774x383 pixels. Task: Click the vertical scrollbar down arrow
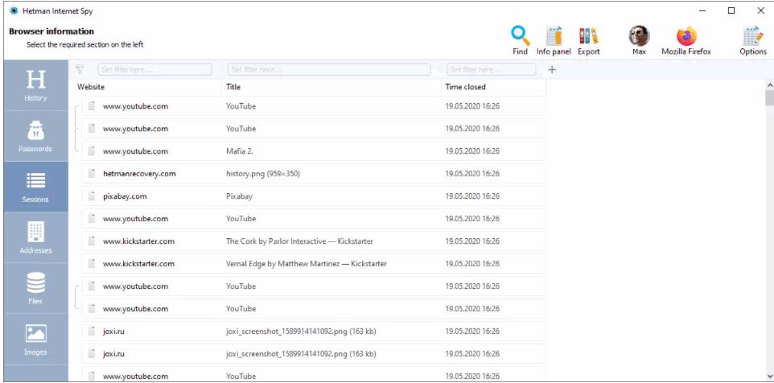click(769, 376)
